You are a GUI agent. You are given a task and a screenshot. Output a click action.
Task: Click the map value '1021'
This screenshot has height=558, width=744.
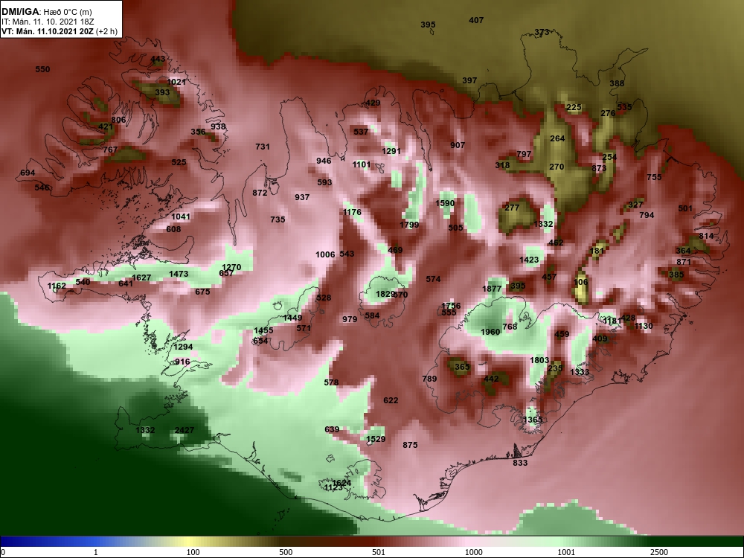pyautogui.click(x=176, y=82)
